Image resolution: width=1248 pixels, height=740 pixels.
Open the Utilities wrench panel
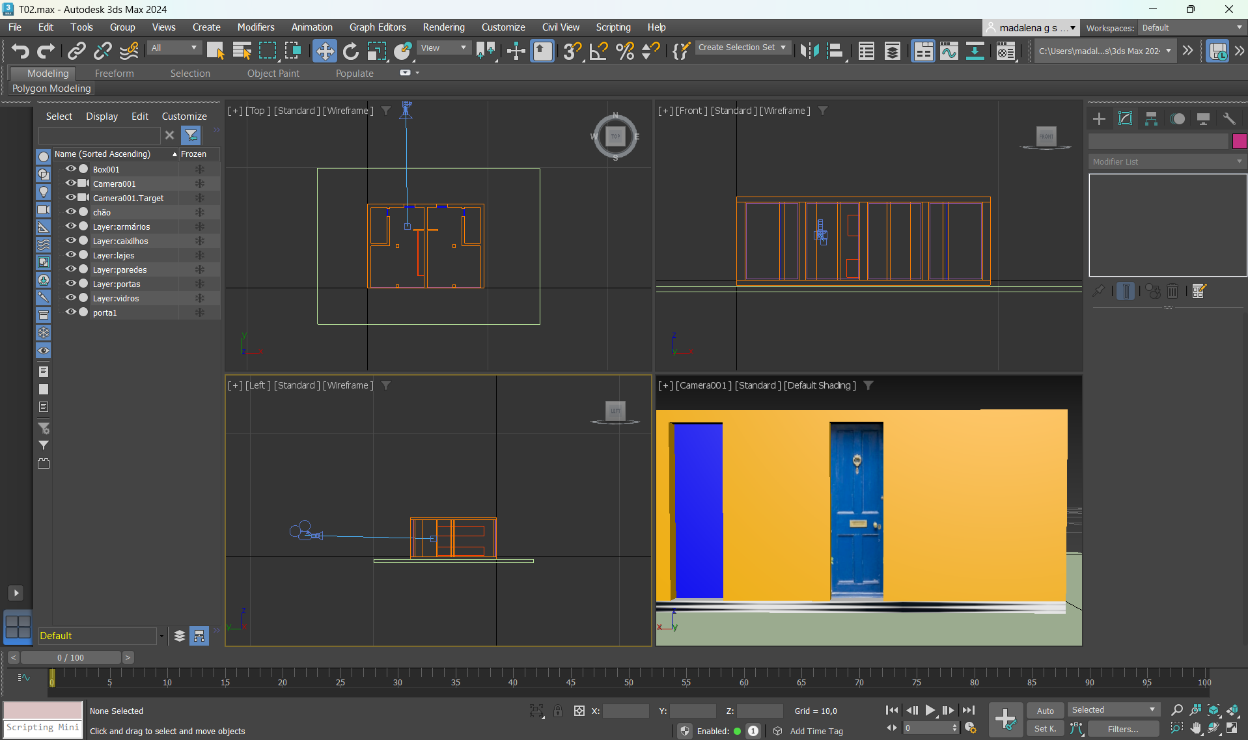1229,118
